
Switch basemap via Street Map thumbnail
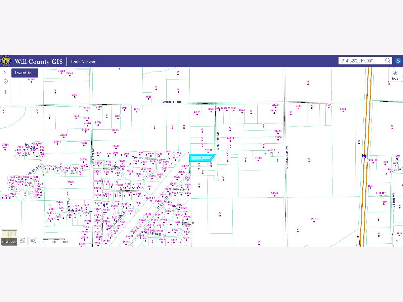[9, 238]
